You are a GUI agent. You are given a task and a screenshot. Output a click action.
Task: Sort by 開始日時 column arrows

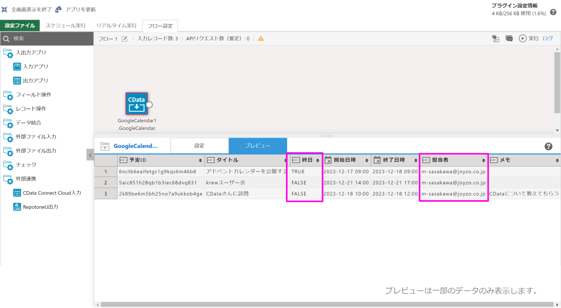coord(367,160)
